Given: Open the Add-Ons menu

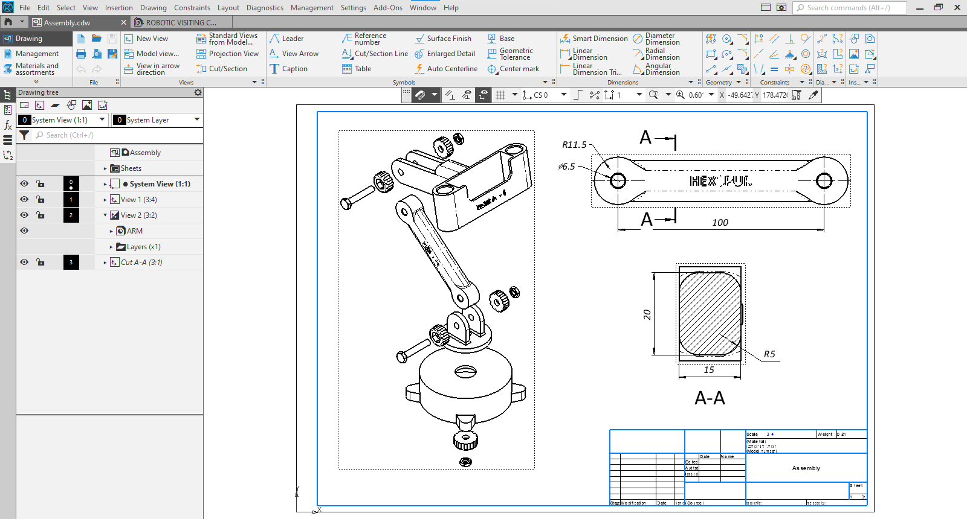Looking at the screenshot, I should pyautogui.click(x=388, y=8).
